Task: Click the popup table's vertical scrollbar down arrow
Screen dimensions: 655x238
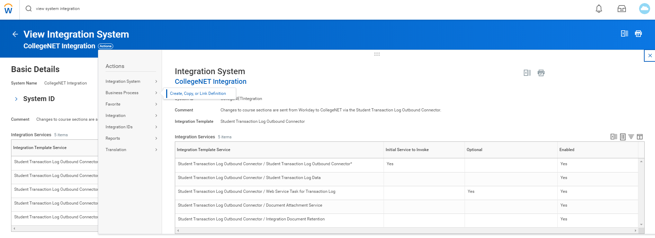Action: tap(641, 225)
